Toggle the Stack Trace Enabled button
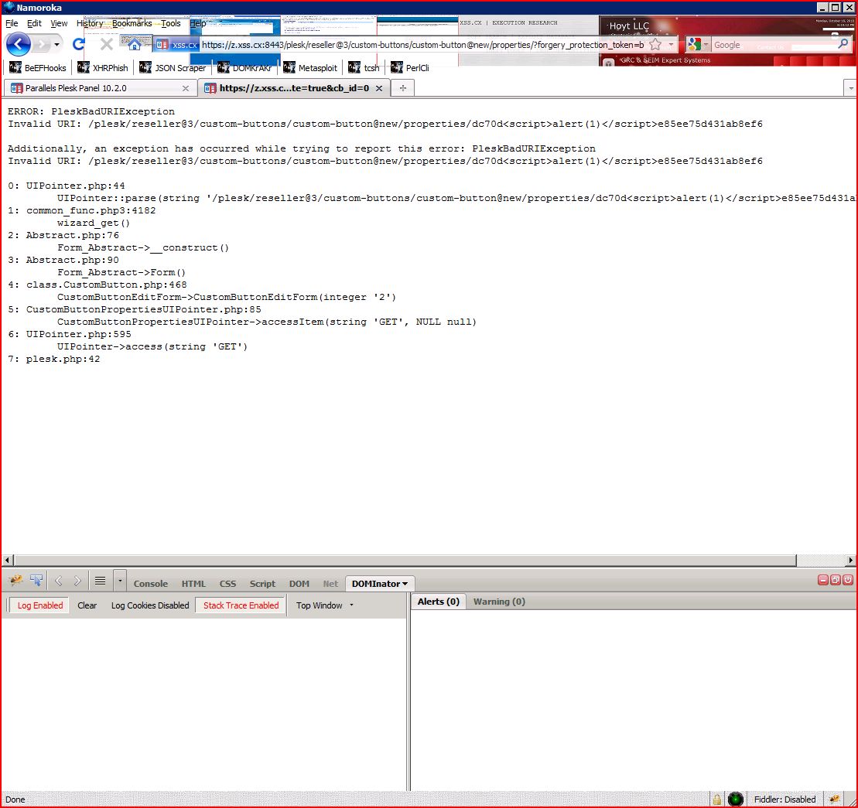Screen dimensions: 858x808 coord(241,605)
